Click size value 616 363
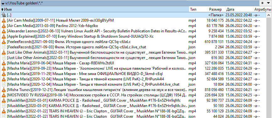 218,58
